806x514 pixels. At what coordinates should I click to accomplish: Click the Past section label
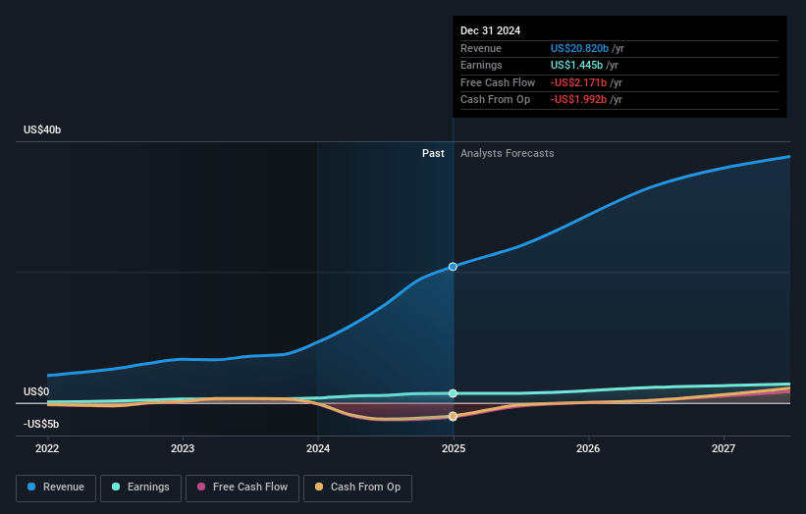[x=433, y=154]
